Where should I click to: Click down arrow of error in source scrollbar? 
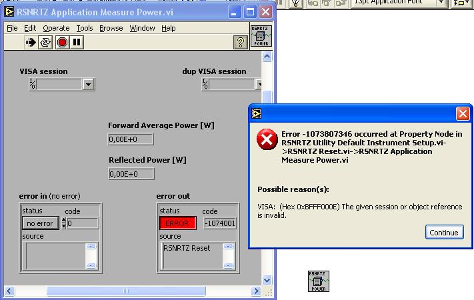pos(91,265)
